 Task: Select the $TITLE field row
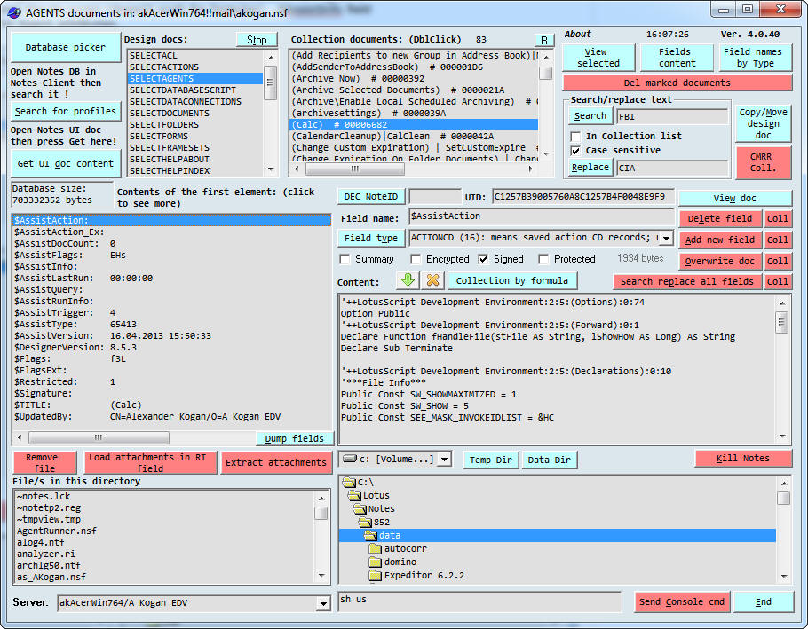tap(171, 405)
